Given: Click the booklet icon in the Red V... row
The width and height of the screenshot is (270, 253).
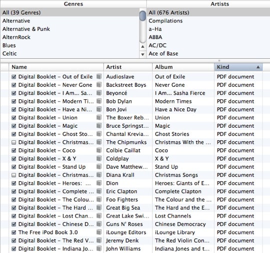Looking at the screenshot, I should 99,241.
